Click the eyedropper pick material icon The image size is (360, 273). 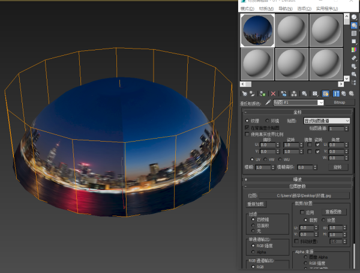268,103
